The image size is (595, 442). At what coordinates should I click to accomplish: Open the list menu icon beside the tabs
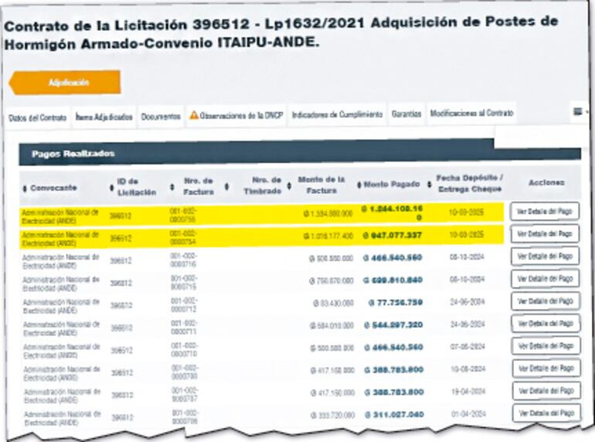(578, 112)
